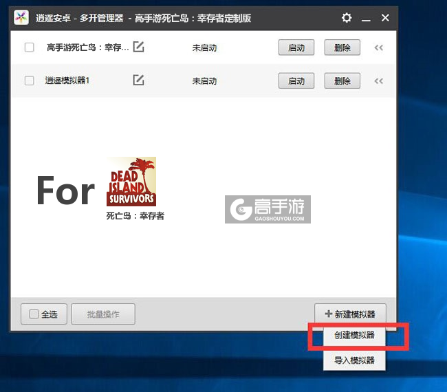Click the 逍遥安卓 app logo icon
447x392 pixels.
coord(22,18)
